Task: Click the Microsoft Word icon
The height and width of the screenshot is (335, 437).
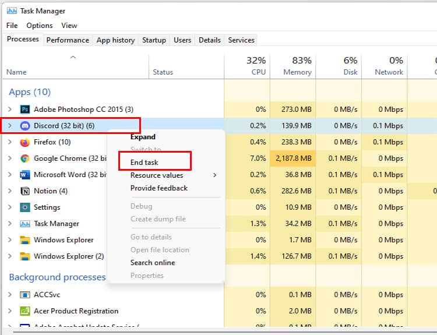Action: [x=25, y=175]
